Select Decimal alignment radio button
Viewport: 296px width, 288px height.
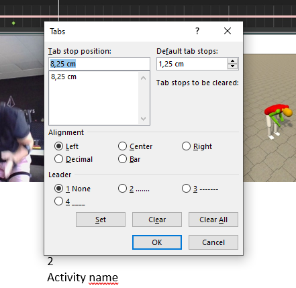(58, 159)
